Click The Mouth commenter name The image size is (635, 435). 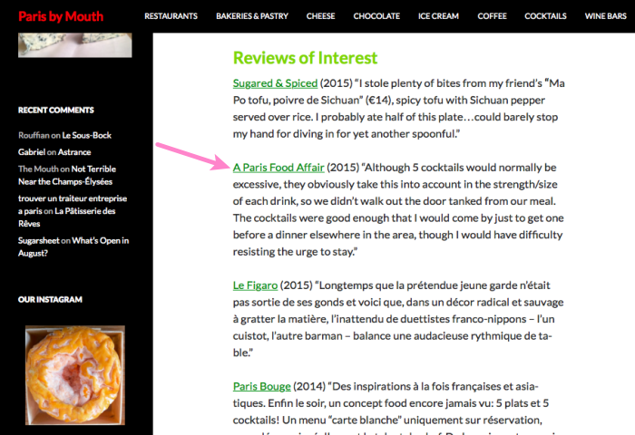click(x=38, y=169)
